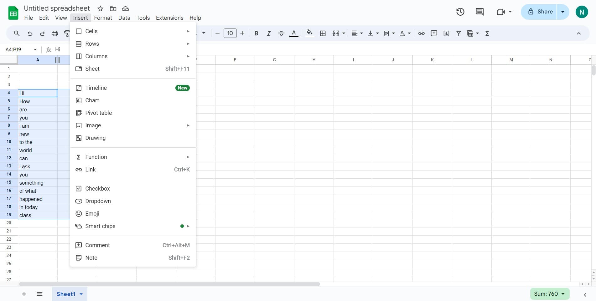
Task: Click the print icon in toolbar
Action: (55, 33)
